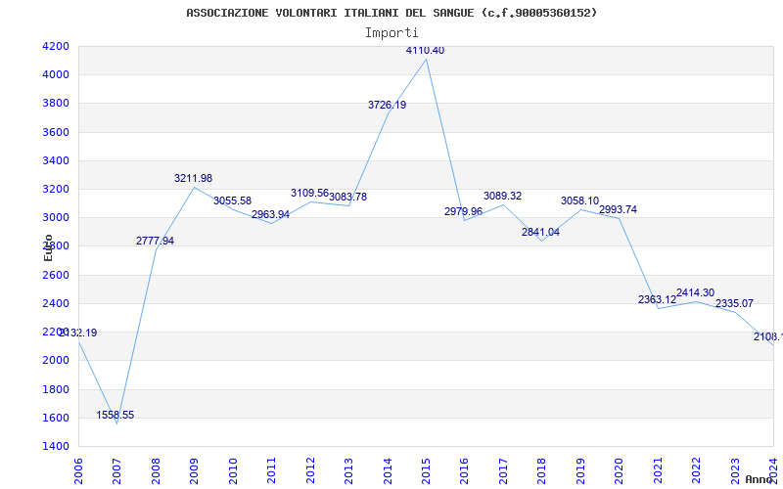The width and height of the screenshot is (783, 489).
Task: Select the 2400 y-axis tick label
Action: 57,303
